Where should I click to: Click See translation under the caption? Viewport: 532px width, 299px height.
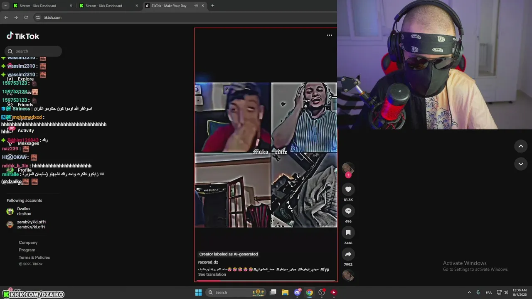[x=212, y=274]
